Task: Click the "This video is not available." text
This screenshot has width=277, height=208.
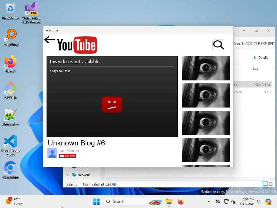Action: pos(75,61)
